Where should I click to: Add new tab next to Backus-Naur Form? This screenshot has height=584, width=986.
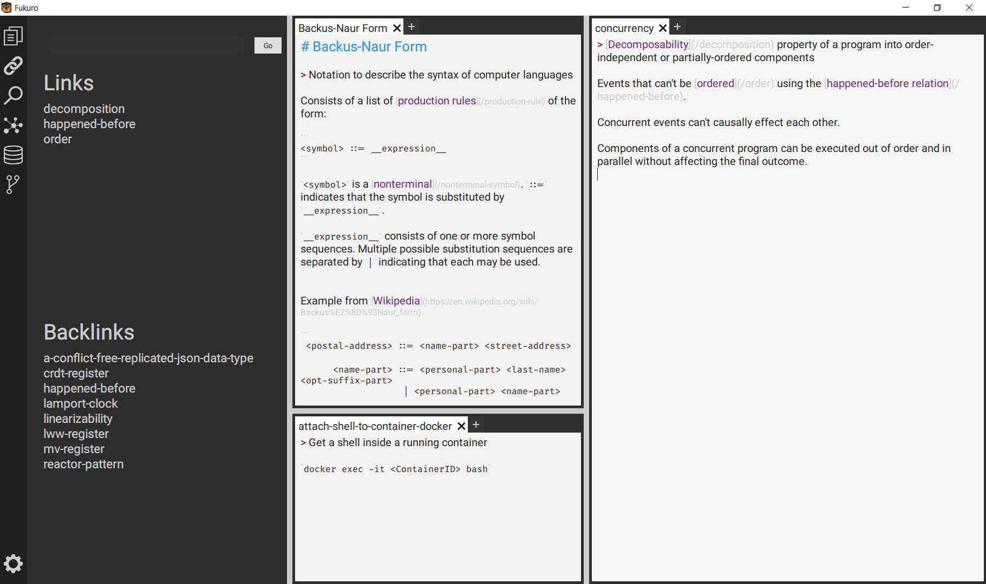412,27
